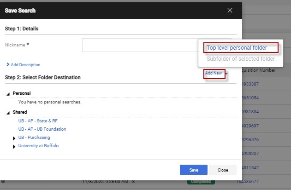Collapse the Personal folder tree
291x190 pixels.
point(9,93)
